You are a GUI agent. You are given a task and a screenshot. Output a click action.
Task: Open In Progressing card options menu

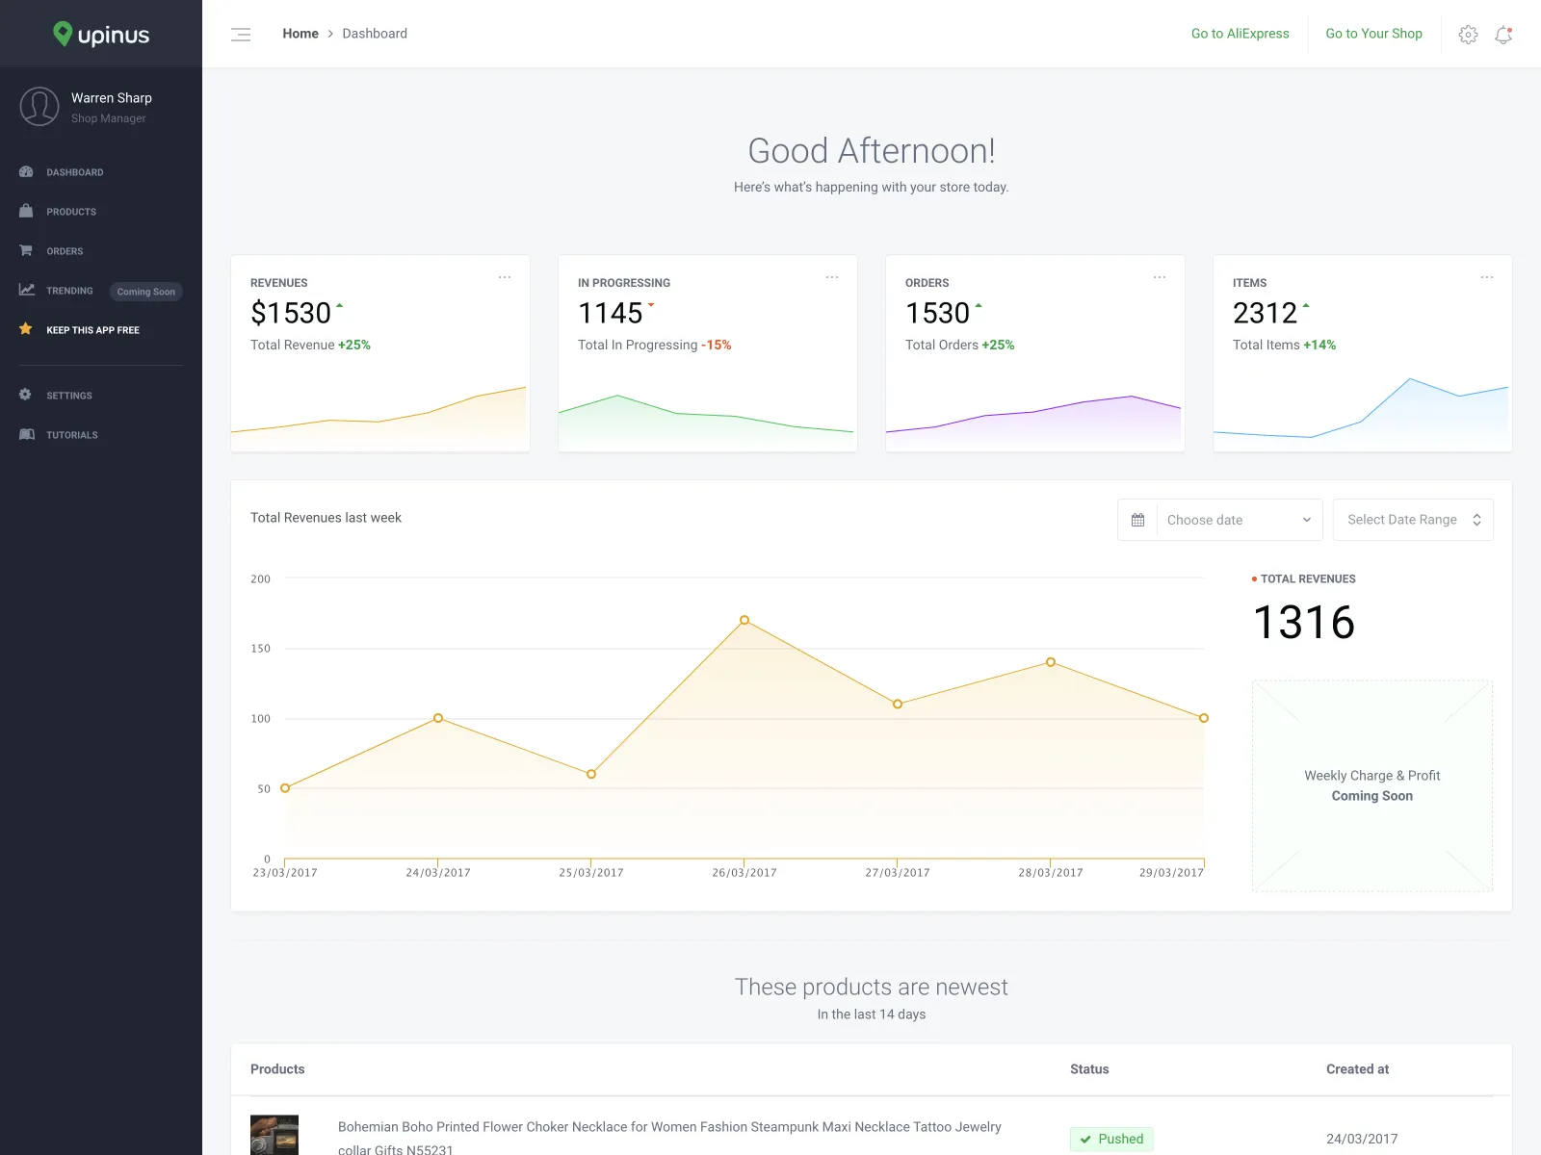pos(832,277)
